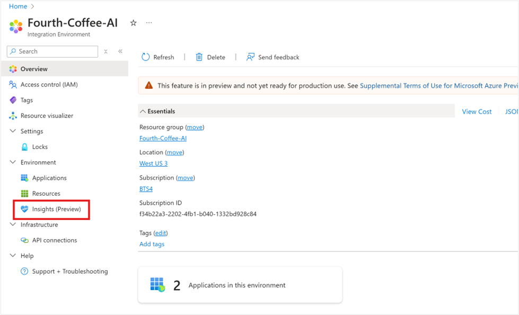The width and height of the screenshot is (519, 315).
Task: Collapse the Environment section chevron
Action: click(x=13, y=162)
